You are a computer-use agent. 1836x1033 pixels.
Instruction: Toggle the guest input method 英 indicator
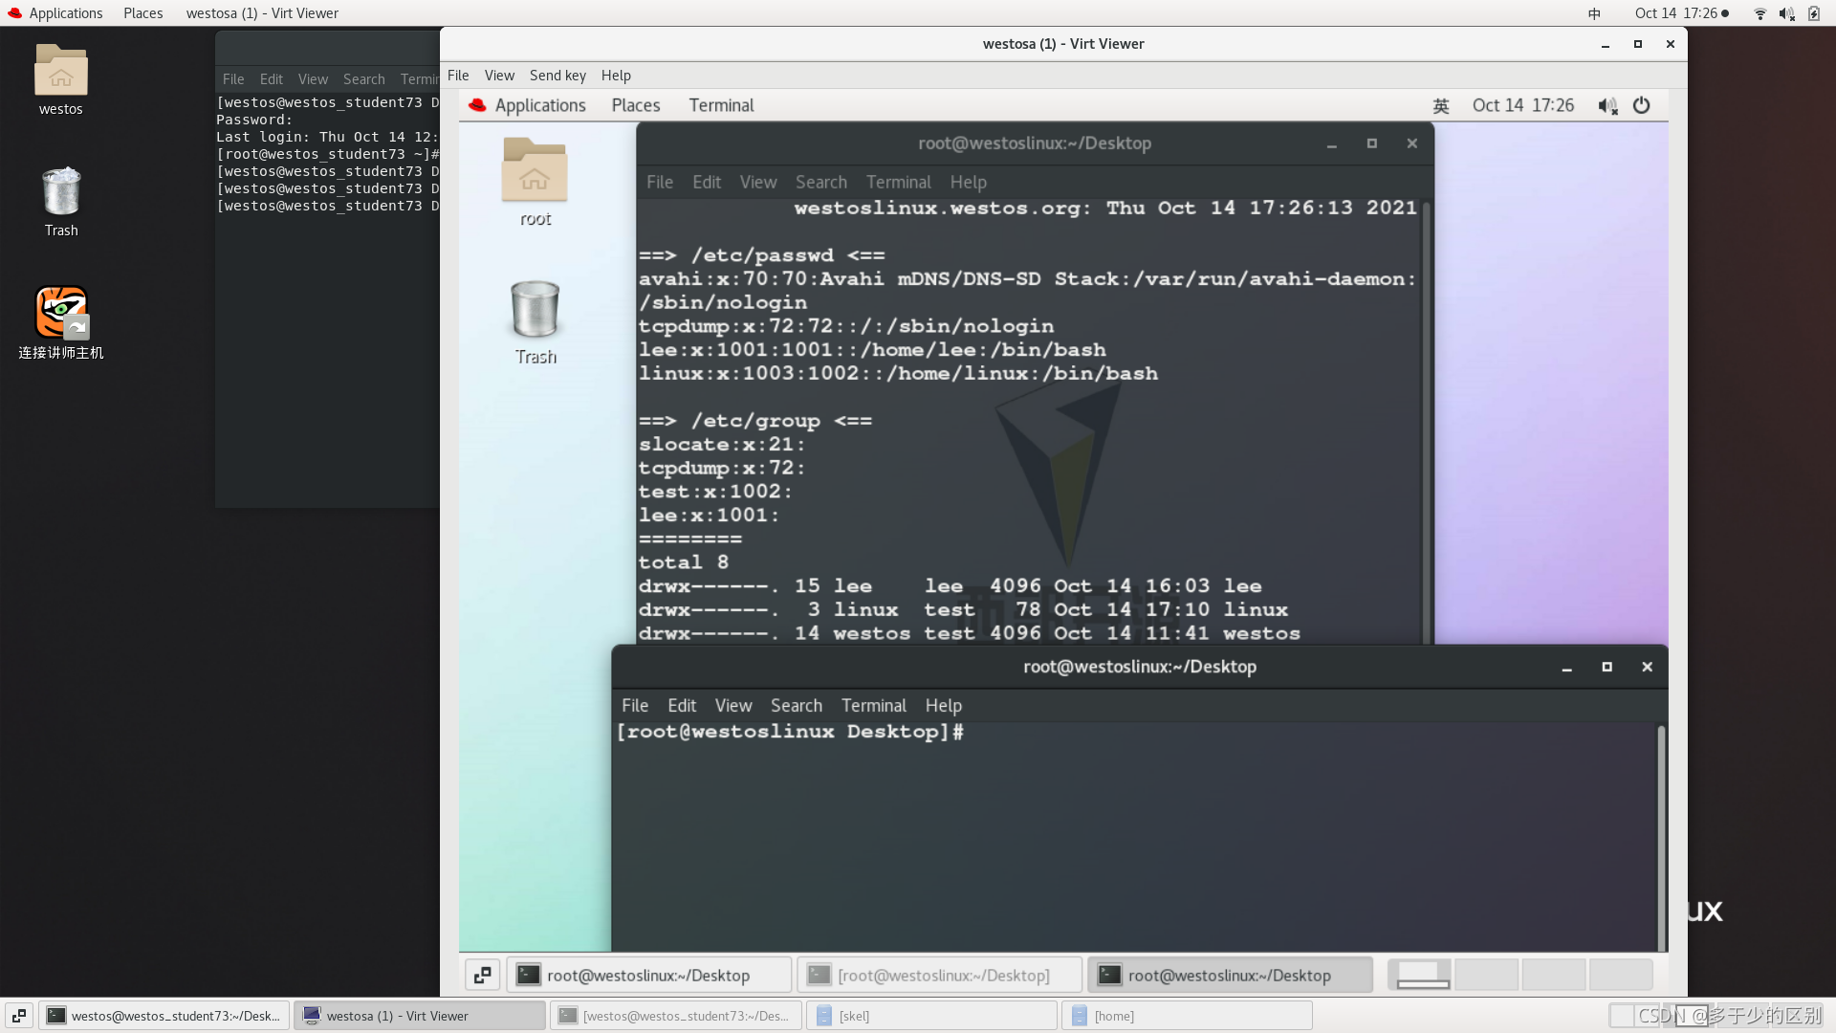(1441, 105)
